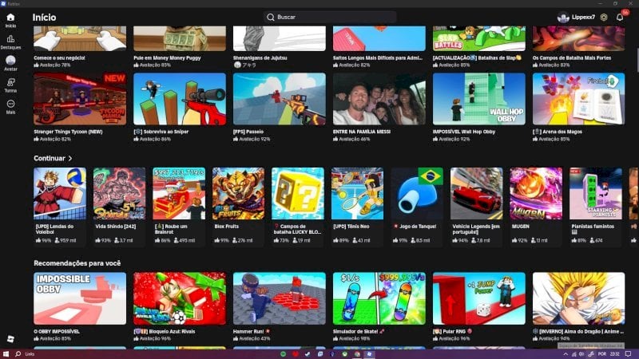Click the Robux coin icon
Viewport: 639px width, 359px height.
[603, 17]
